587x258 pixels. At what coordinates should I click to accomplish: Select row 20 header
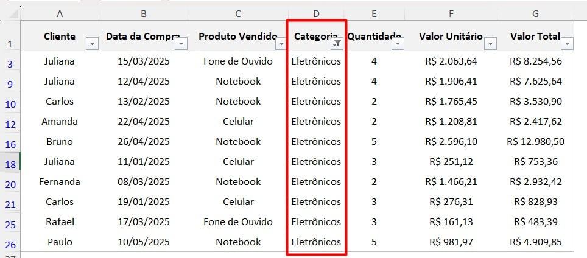10,182
